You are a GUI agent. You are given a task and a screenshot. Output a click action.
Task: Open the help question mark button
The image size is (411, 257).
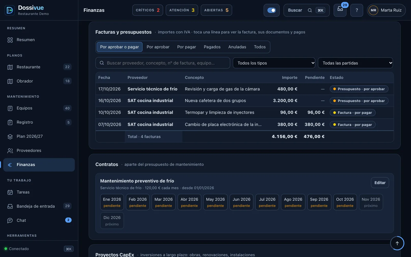(x=357, y=10)
